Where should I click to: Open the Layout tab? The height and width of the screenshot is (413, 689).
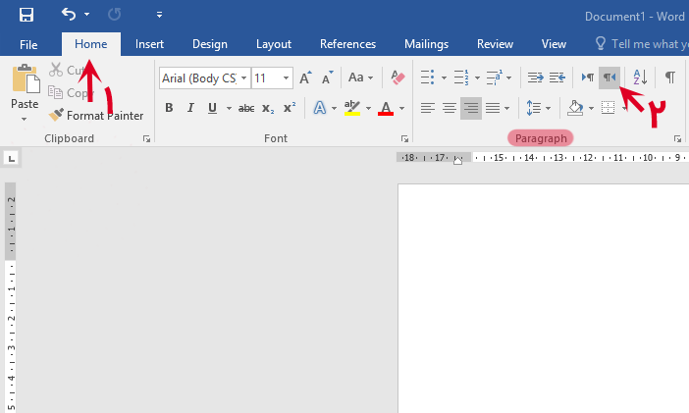273,44
